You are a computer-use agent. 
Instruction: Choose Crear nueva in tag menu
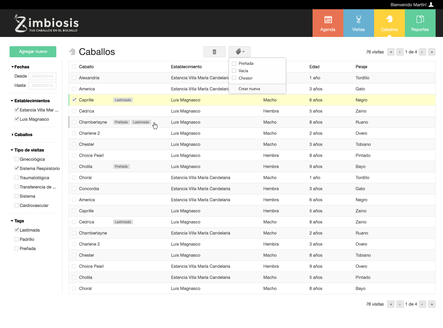pyautogui.click(x=249, y=89)
